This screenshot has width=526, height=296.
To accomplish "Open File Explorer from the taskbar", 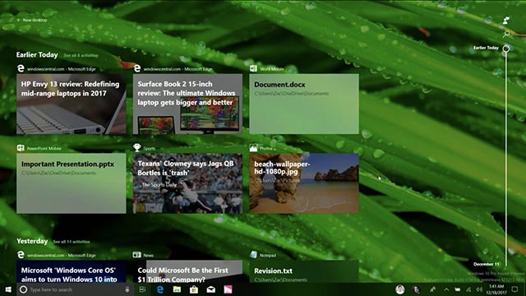I will 177,289.
